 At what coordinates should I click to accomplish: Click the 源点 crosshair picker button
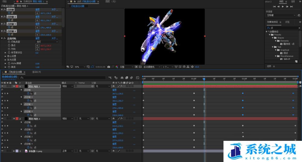click(37, 46)
